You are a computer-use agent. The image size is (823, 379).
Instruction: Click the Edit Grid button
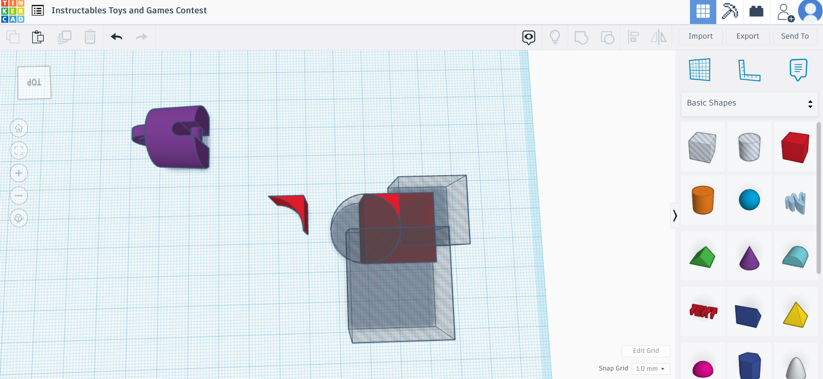(646, 351)
